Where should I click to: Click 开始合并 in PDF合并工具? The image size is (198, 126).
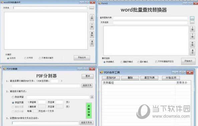[171, 78]
